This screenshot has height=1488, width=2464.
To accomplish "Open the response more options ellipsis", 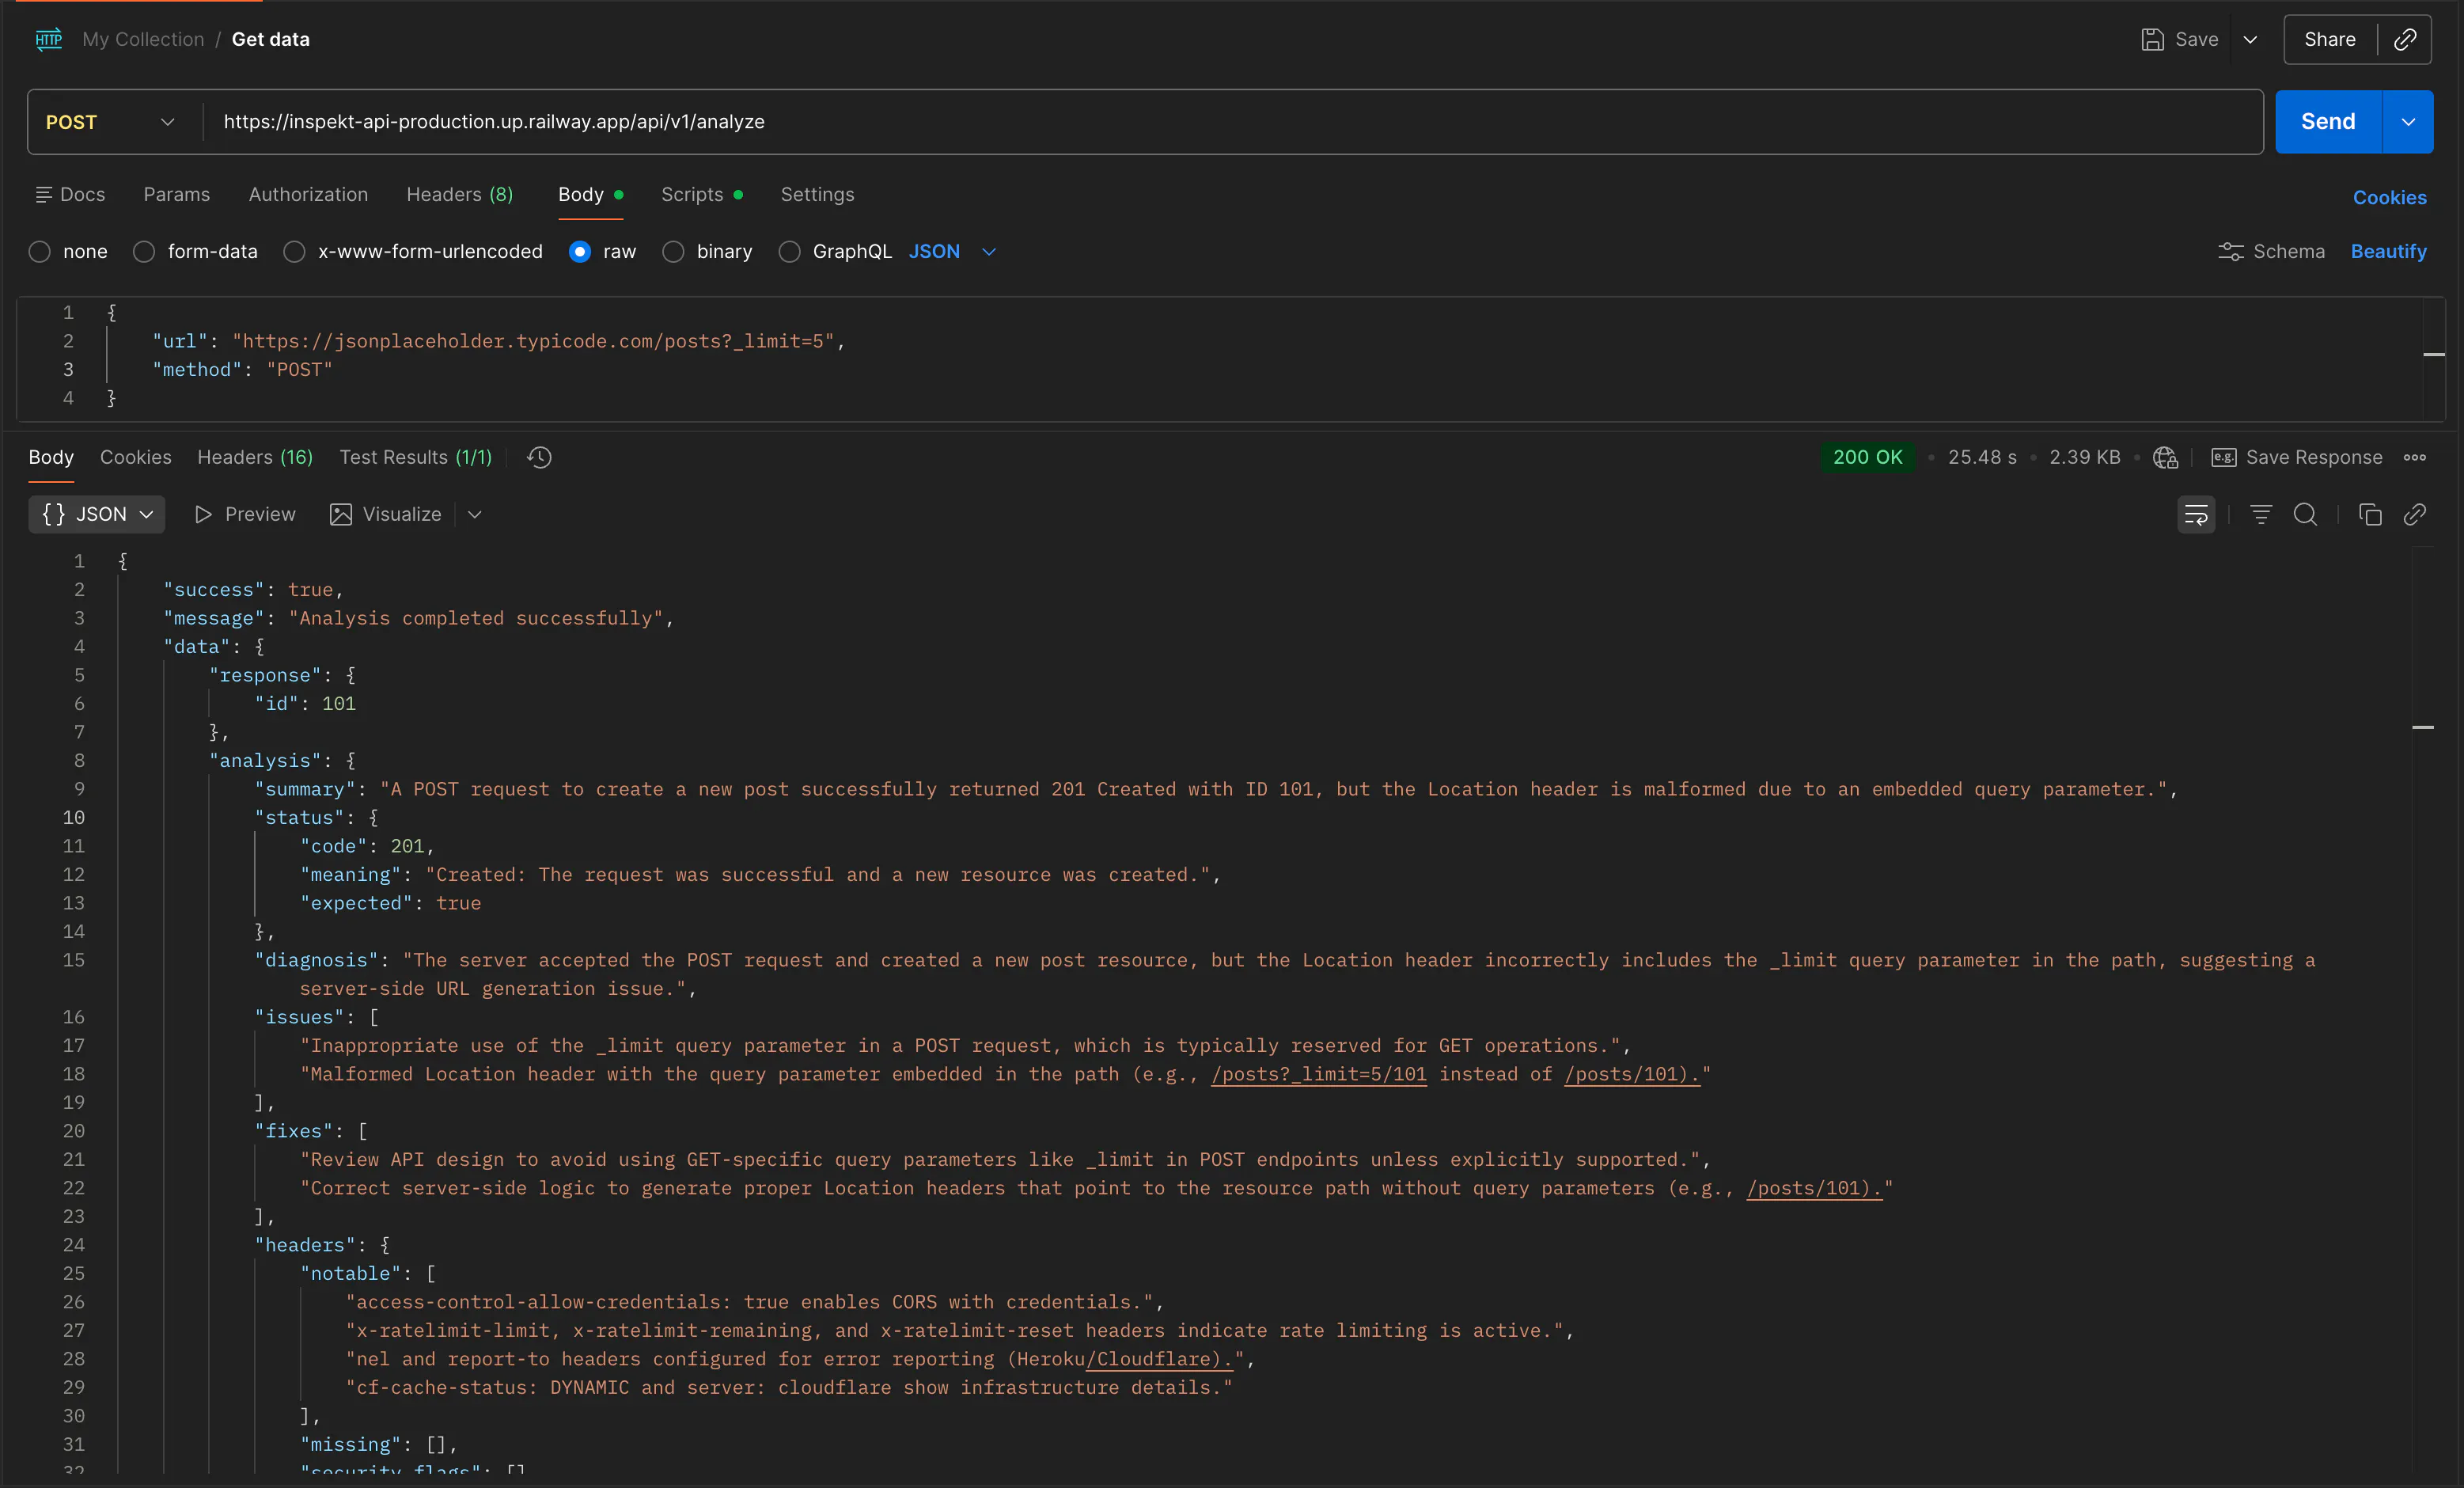I will coord(2415,457).
